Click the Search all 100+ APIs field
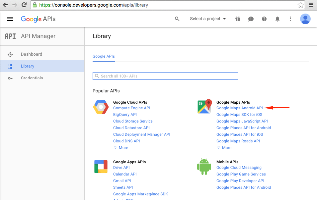Screen dimensions: 317x200 [165, 76]
